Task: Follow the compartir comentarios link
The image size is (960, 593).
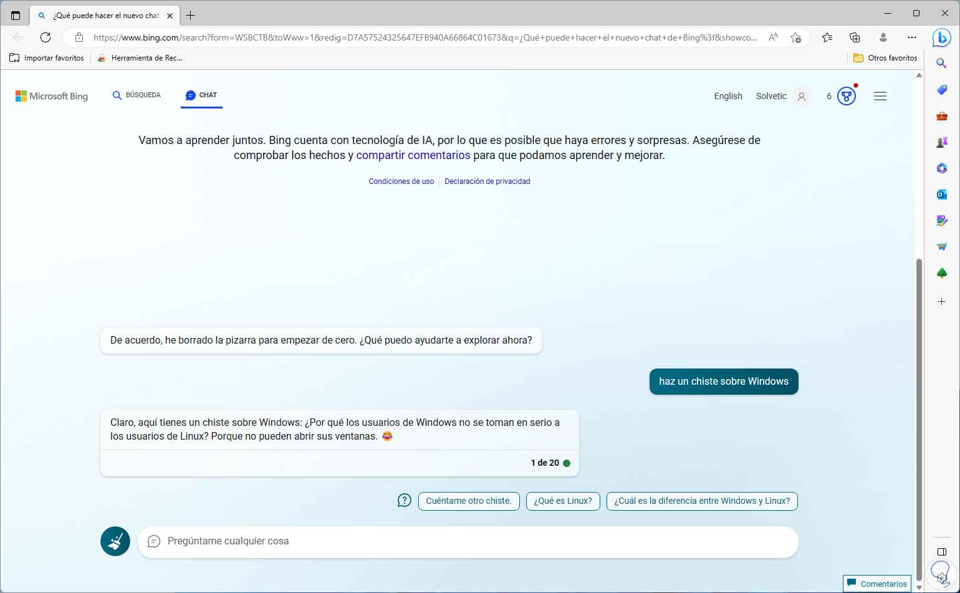Action: point(413,155)
